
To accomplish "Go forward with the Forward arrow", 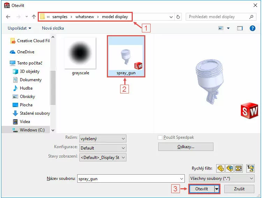I will [x=19, y=17].
